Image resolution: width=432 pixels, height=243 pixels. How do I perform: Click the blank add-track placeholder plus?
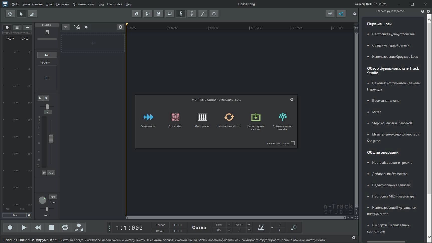(x=93, y=43)
